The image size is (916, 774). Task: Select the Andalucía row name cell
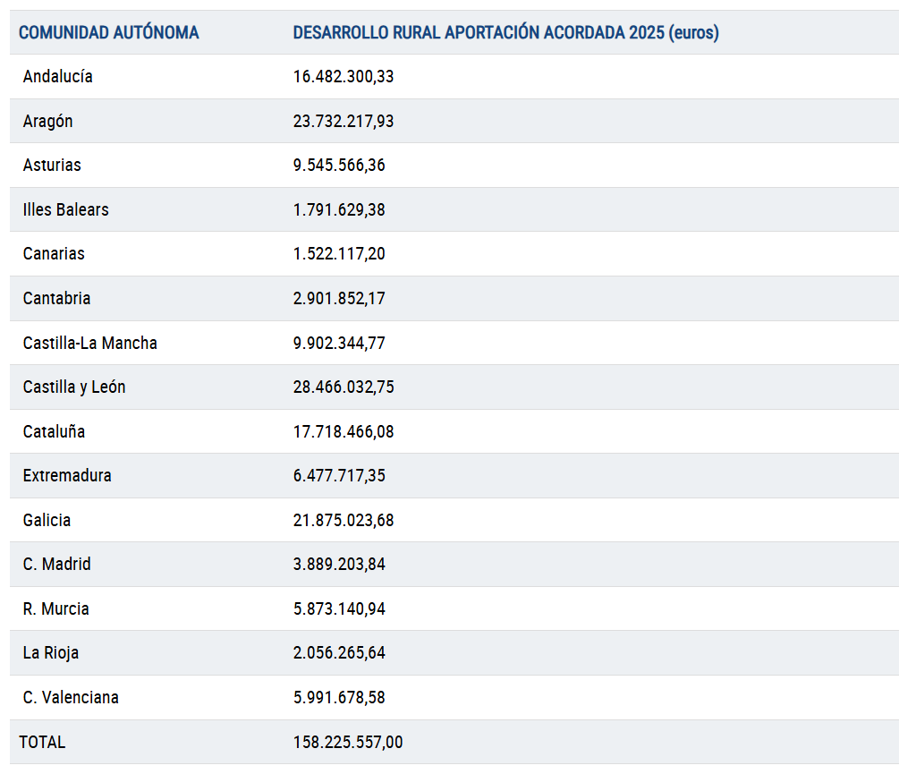[58, 77]
